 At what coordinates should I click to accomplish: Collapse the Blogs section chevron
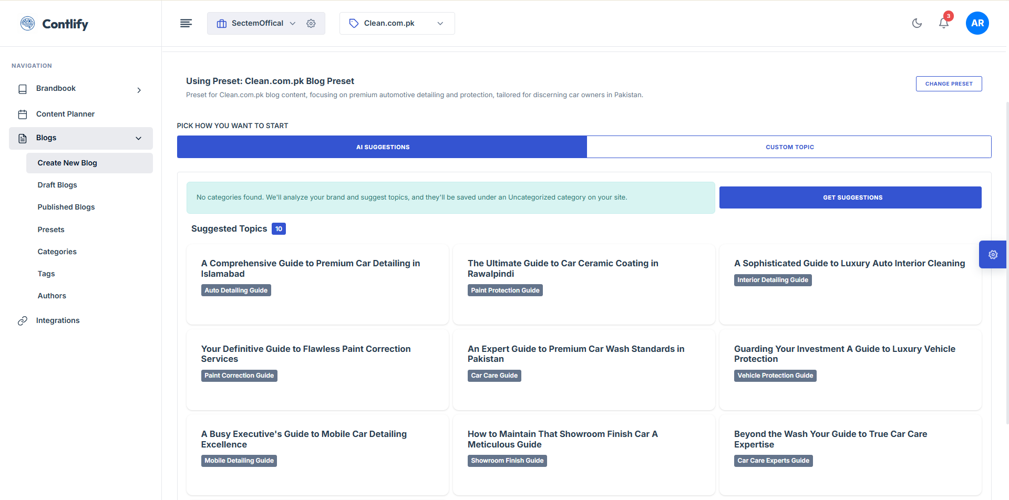139,138
